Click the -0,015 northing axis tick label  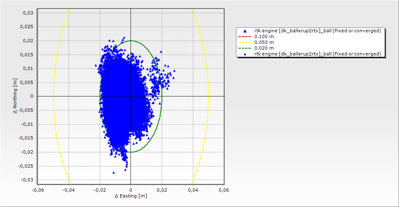pos(26,138)
